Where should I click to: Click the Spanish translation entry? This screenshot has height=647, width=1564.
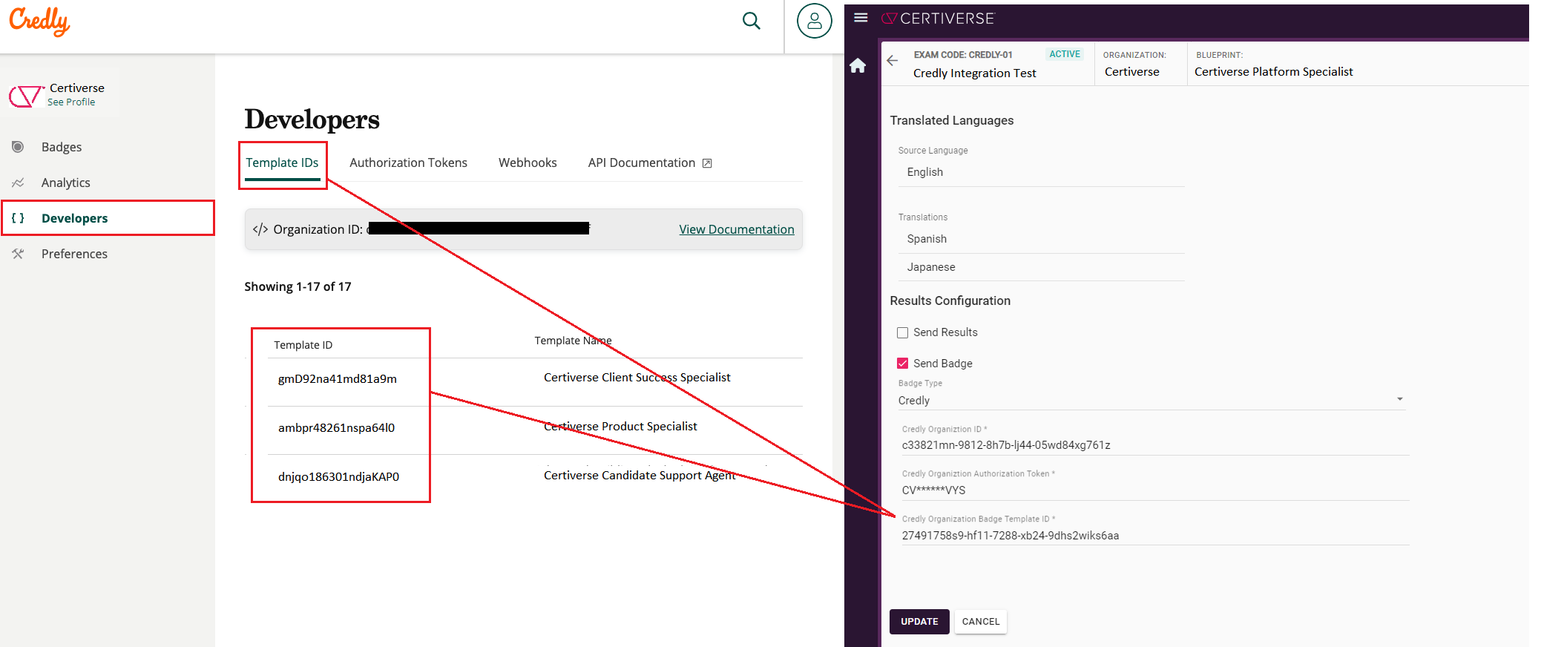[x=927, y=239]
